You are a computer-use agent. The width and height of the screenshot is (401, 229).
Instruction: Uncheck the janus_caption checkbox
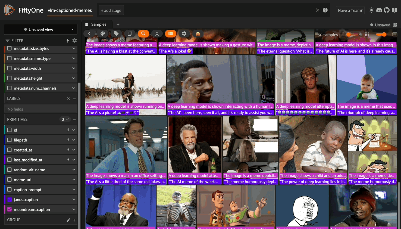[10, 199]
